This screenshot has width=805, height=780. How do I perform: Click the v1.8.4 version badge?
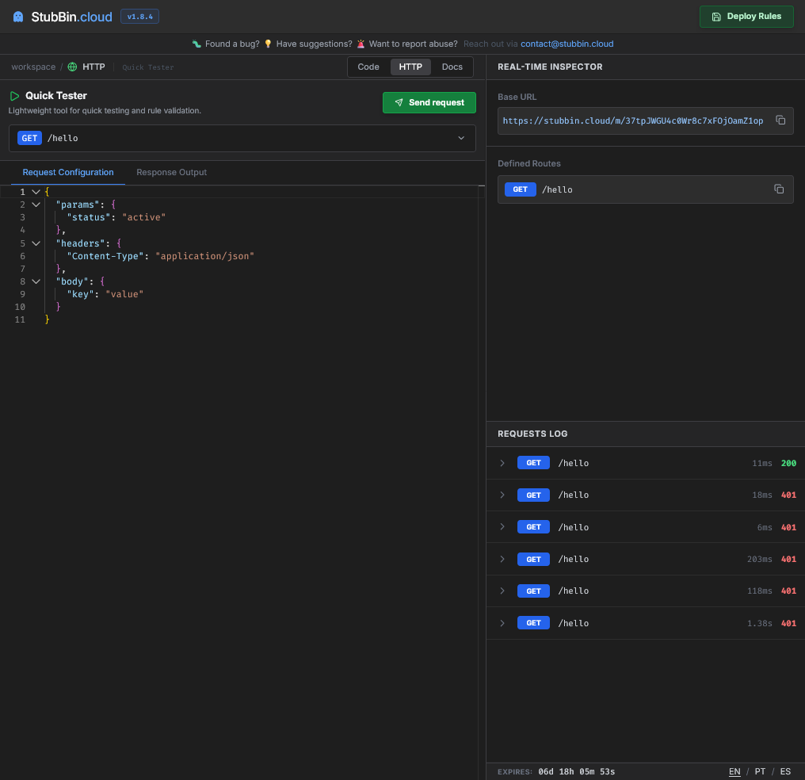click(x=139, y=17)
